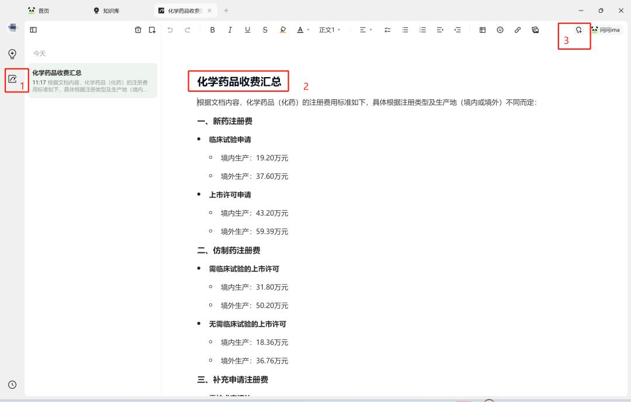
Task: Click the heading 二、仿制药注册费
Action: [228, 250]
